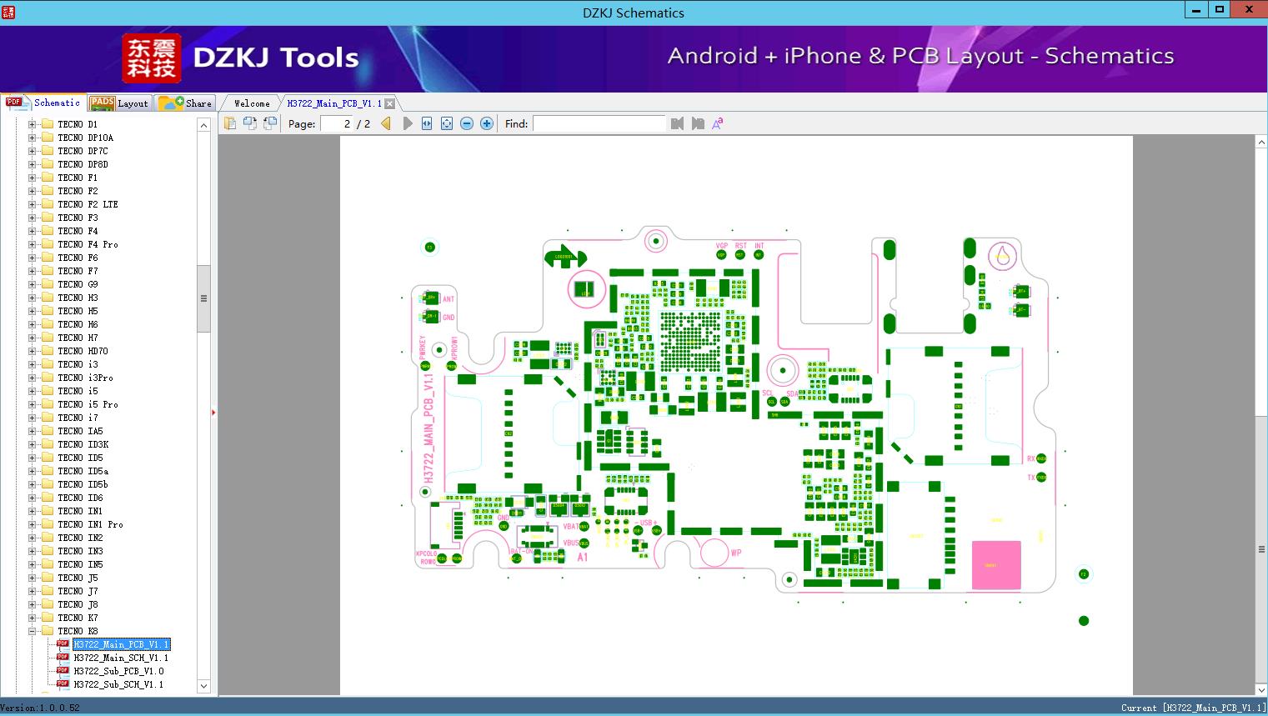Select the TECNO H7 folder
The height and width of the screenshot is (716, 1268).
tap(78, 338)
